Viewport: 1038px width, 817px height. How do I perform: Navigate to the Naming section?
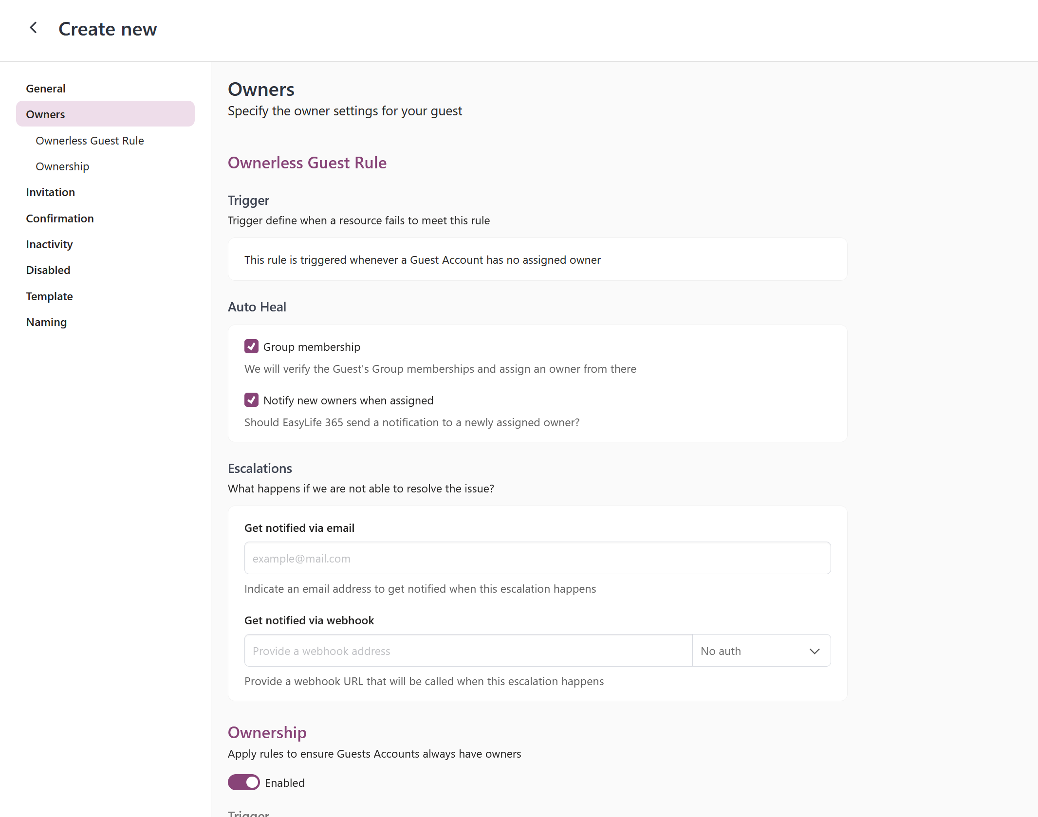click(46, 322)
